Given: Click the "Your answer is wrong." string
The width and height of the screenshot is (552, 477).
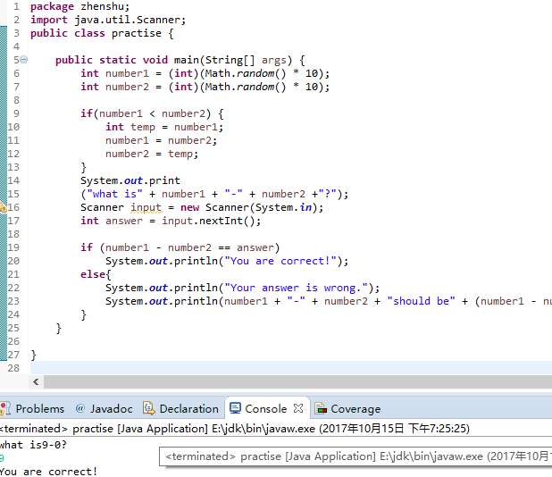Looking at the screenshot, I should point(296,288).
